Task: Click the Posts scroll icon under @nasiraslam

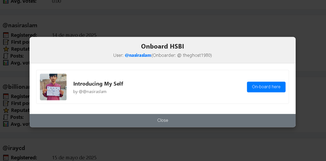Action: click(6, 56)
